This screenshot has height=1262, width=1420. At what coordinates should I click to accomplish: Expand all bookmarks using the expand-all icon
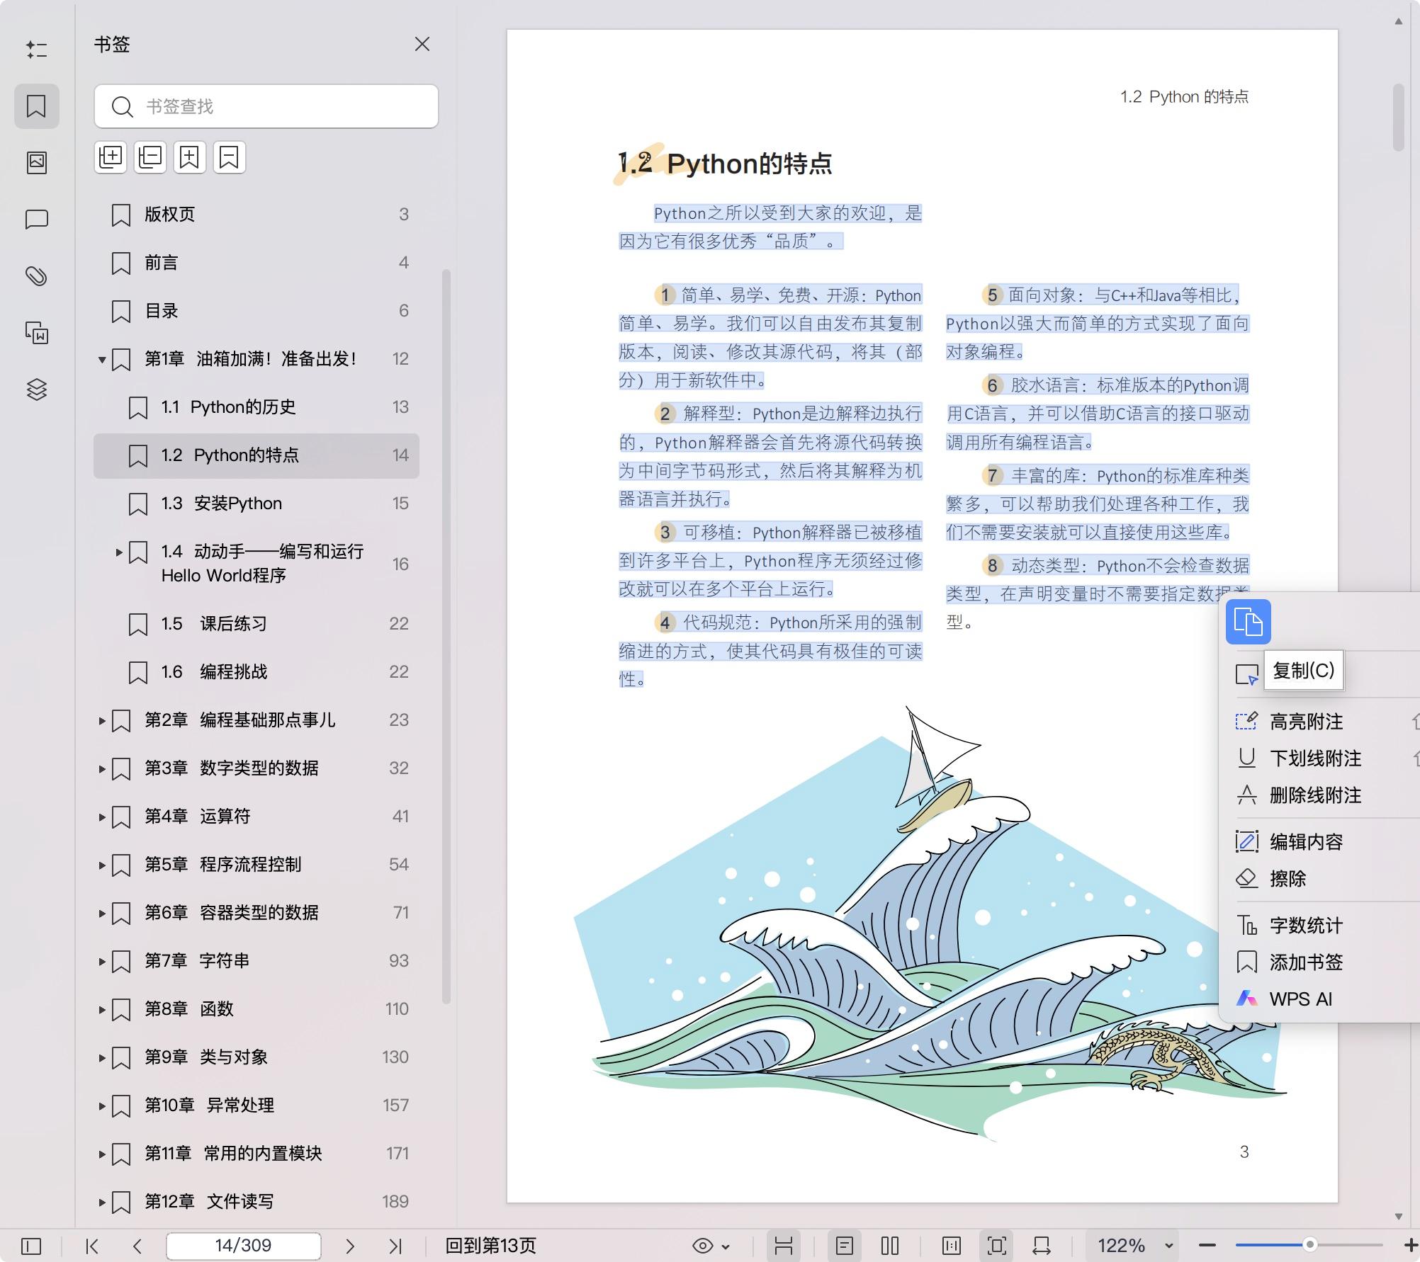[110, 157]
